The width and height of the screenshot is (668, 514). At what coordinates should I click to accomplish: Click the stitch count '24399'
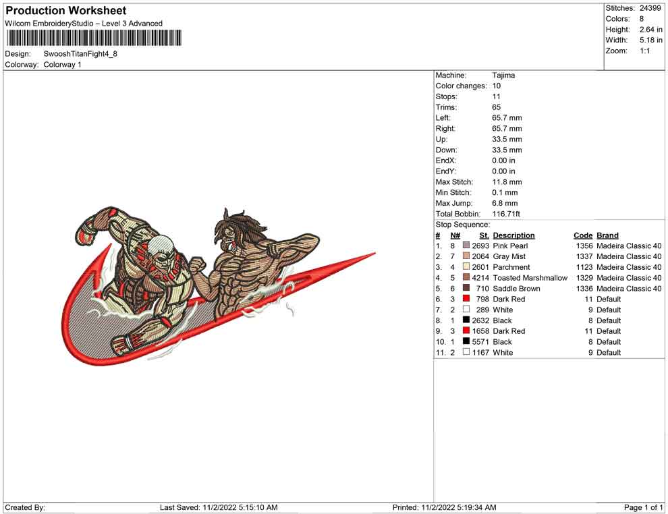(650, 8)
